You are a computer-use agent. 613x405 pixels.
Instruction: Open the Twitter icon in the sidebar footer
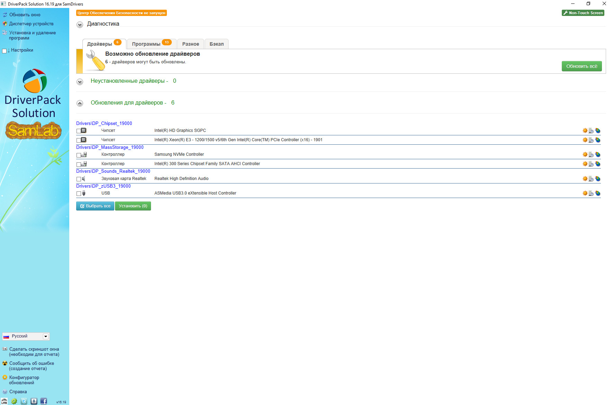(24, 401)
